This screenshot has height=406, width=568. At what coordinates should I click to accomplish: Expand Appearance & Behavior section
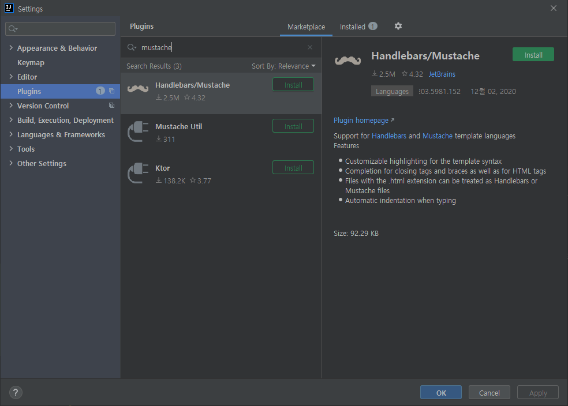11,47
